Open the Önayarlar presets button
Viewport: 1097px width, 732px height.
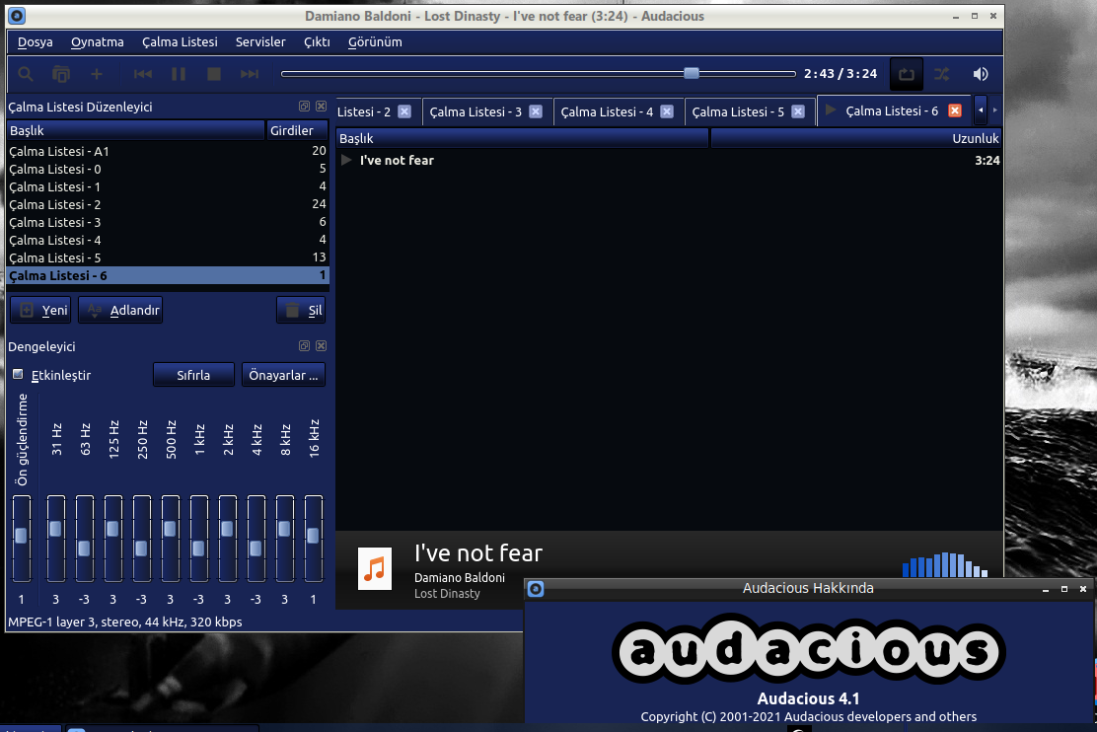pyautogui.click(x=283, y=375)
